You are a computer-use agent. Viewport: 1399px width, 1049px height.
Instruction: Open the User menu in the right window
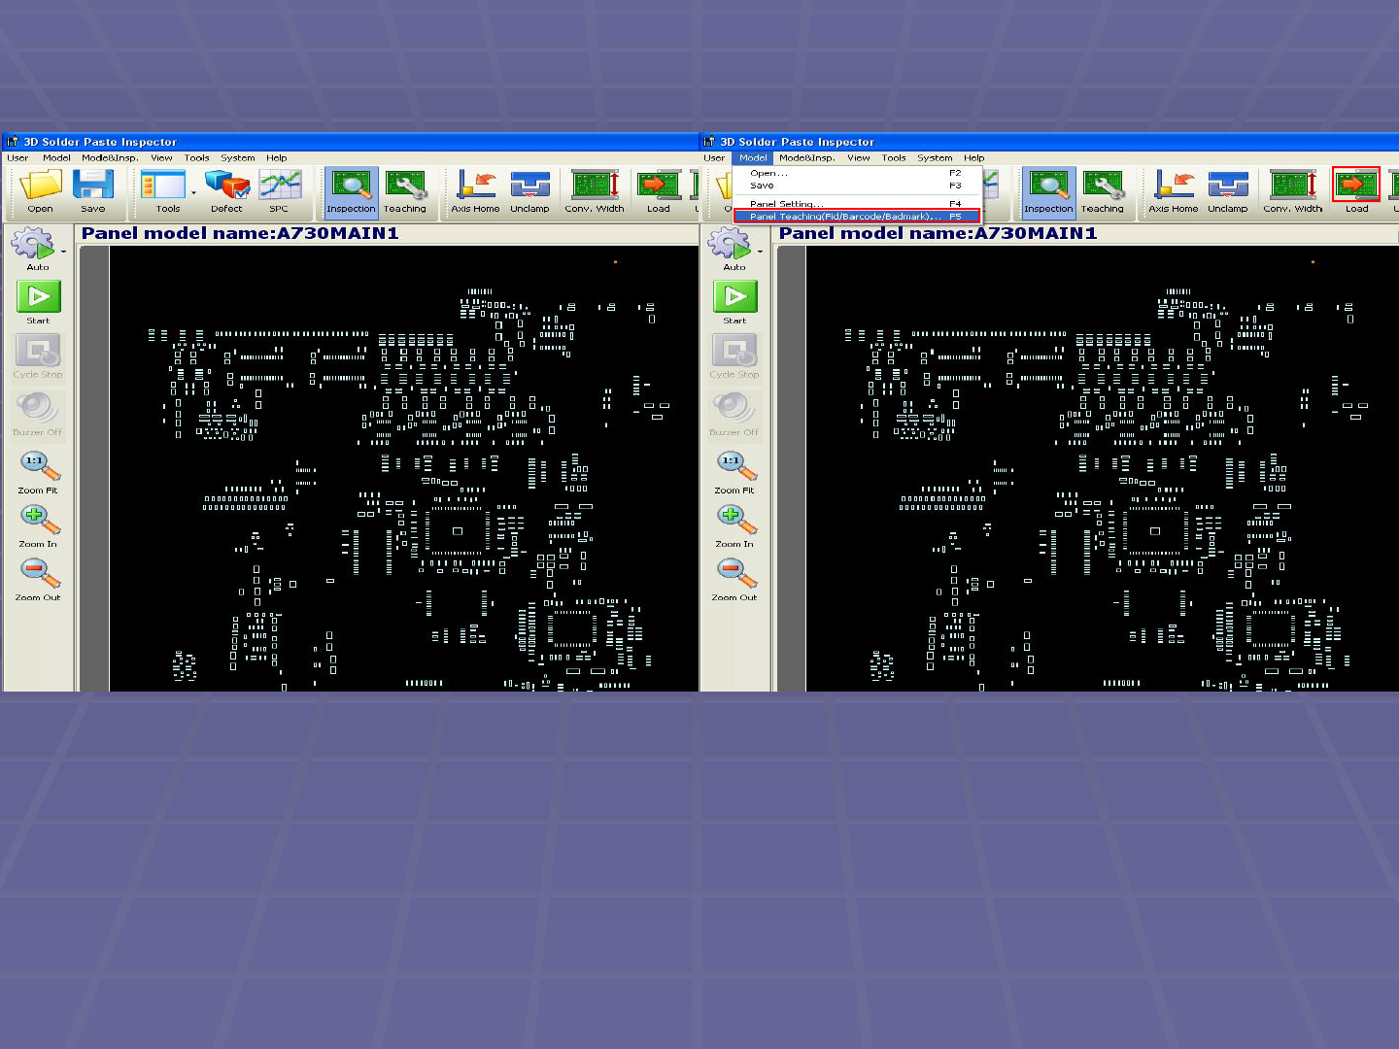click(714, 157)
